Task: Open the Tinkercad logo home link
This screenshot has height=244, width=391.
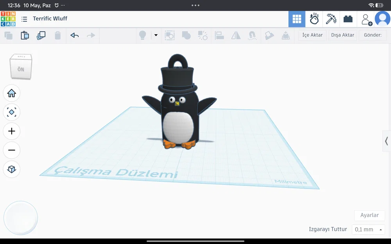Action: pos(8,19)
